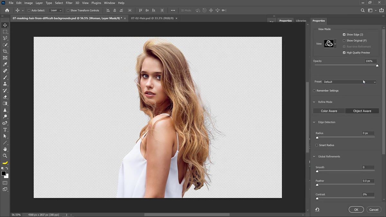Screen dimensions: 386x217
Task: Select the Spot Healing Brush tool
Action: coord(5,71)
